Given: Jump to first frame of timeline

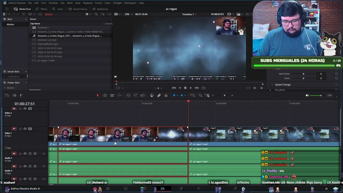Looking at the screenshot, I should click(174, 88).
